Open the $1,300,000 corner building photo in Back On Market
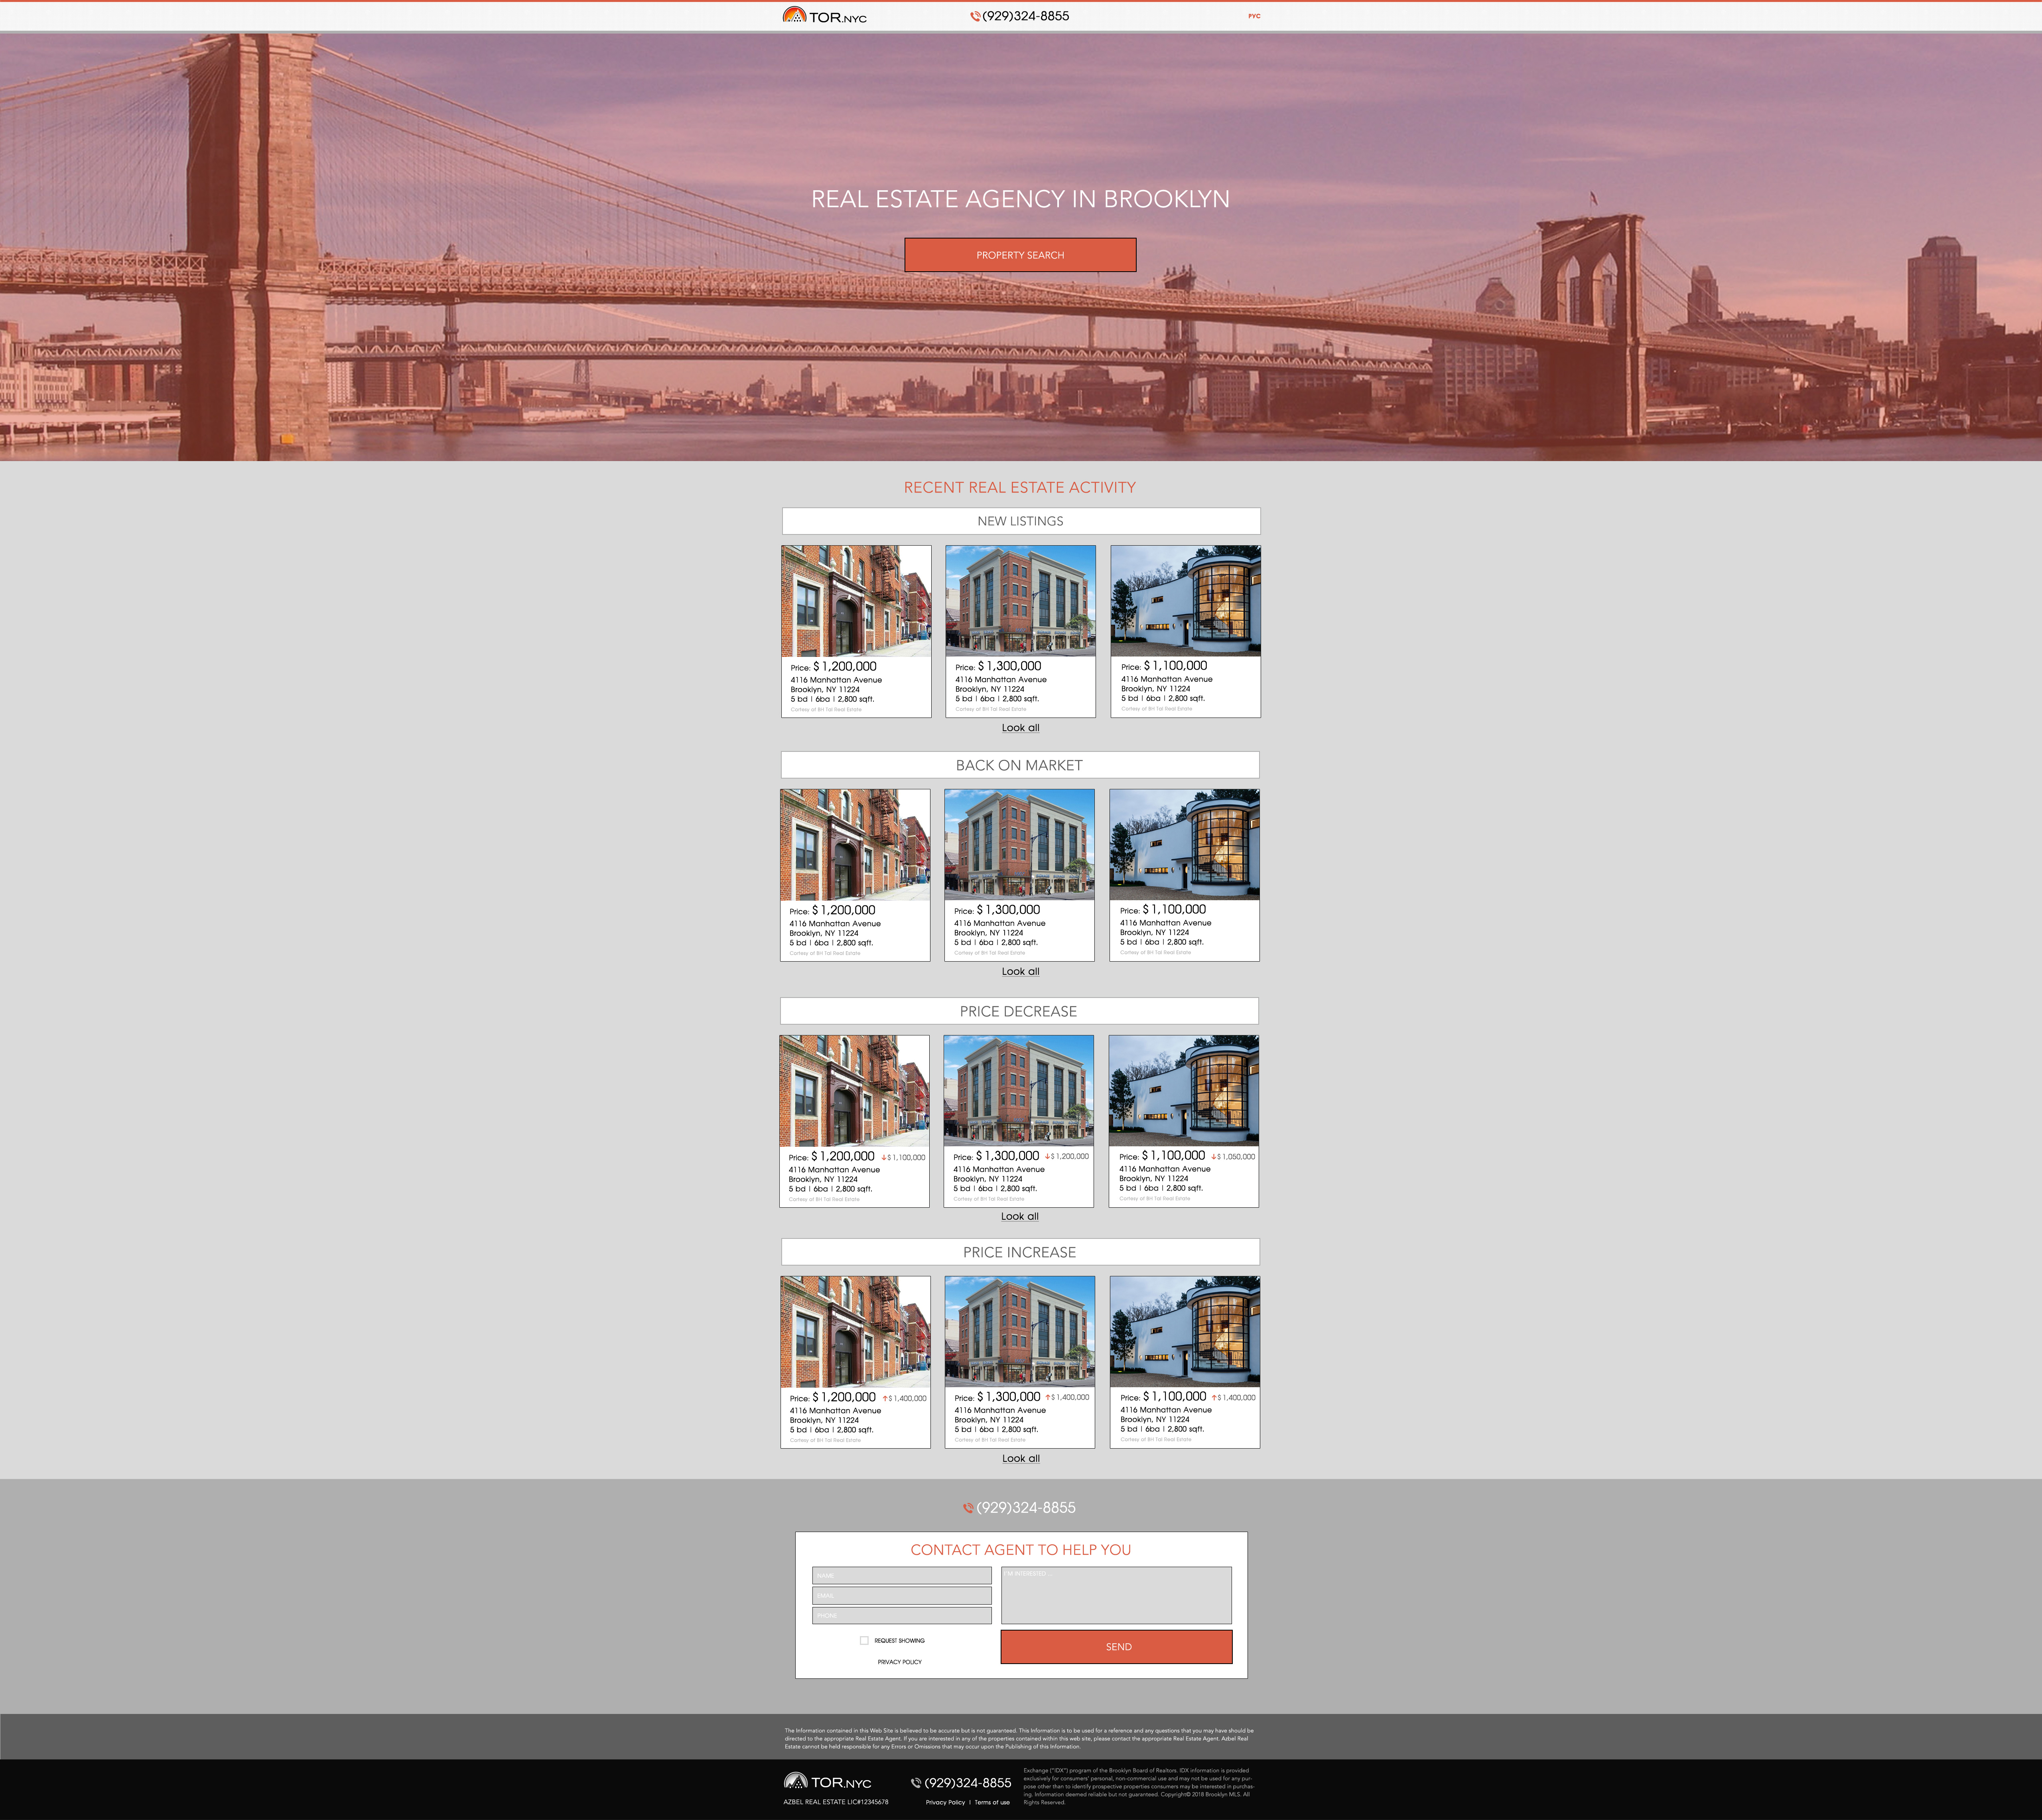 pyautogui.click(x=1019, y=845)
